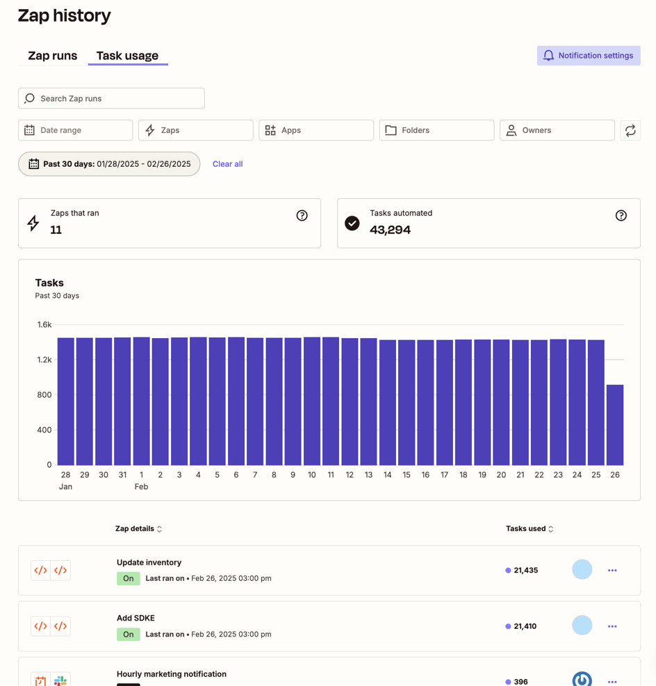Click the Zaps filter lightning icon
This screenshot has height=686, width=656.
pos(150,130)
